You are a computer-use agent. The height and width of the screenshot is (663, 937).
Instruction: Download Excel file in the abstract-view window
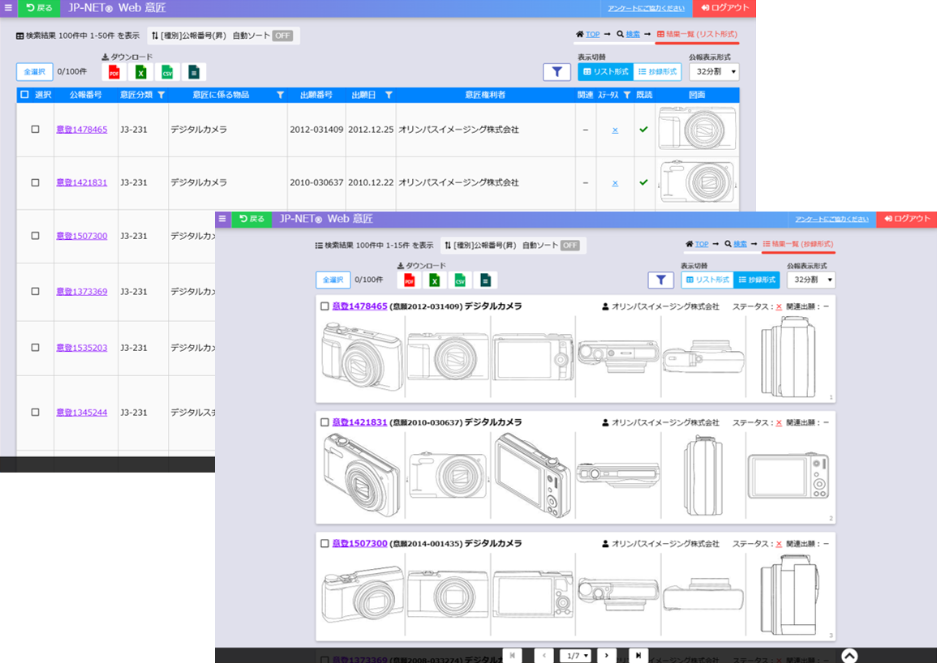(435, 280)
